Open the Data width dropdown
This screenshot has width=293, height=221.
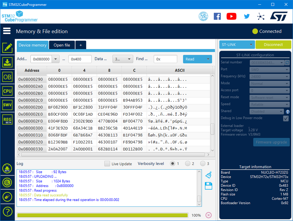(x=123, y=59)
